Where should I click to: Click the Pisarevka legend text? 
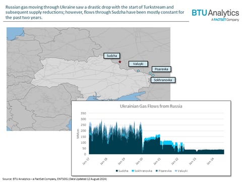pyautogui.click(x=165, y=171)
